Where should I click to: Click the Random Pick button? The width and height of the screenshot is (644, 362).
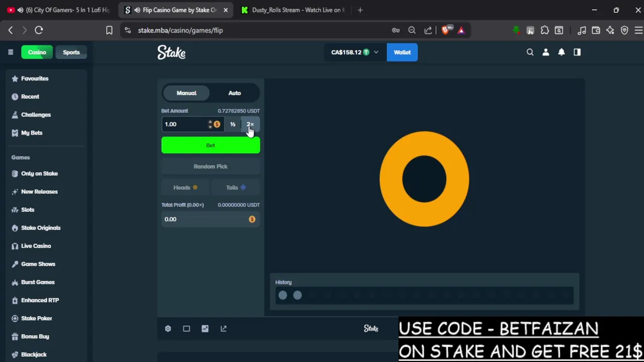click(211, 166)
